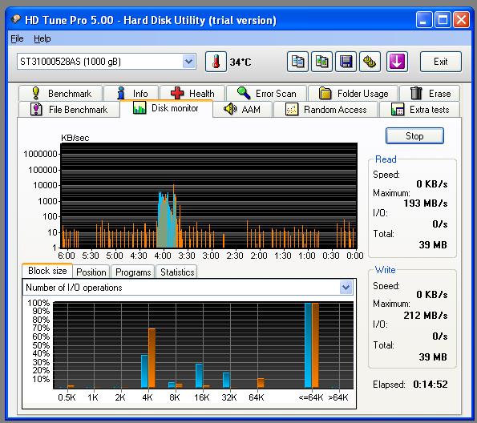
Task: Click the Elapsed time 0:14:52
Action: (x=431, y=384)
